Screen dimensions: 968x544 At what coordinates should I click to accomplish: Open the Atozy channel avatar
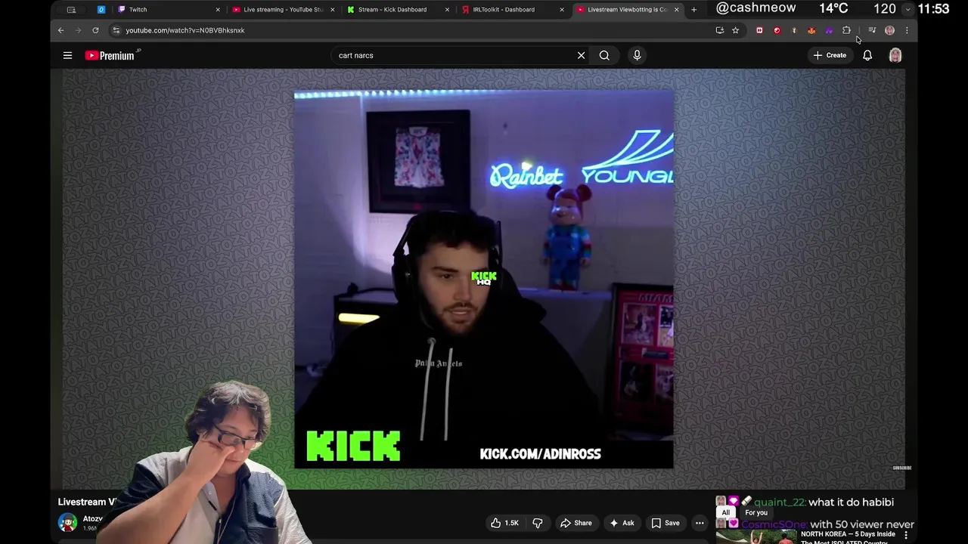point(67,522)
